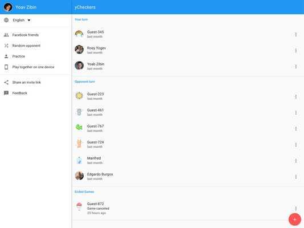Open game with Edgardo Burgos
Viewport: 304px width, 228px height.
188,176
